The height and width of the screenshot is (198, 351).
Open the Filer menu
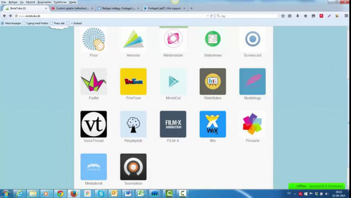3,2
